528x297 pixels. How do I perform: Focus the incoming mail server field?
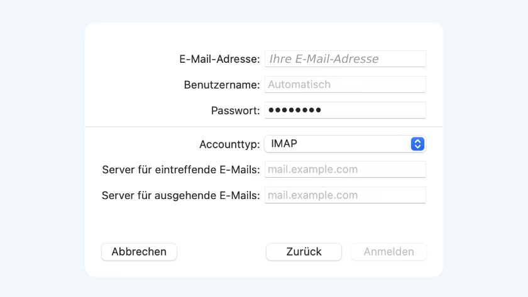click(x=345, y=170)
